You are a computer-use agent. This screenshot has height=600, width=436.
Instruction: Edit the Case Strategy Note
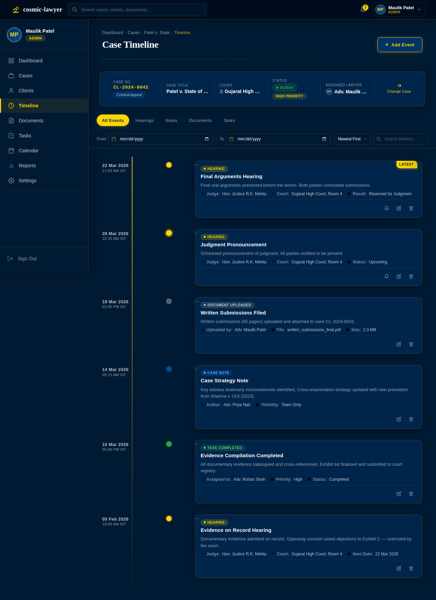pyautogui.click(x=399, y=419)
